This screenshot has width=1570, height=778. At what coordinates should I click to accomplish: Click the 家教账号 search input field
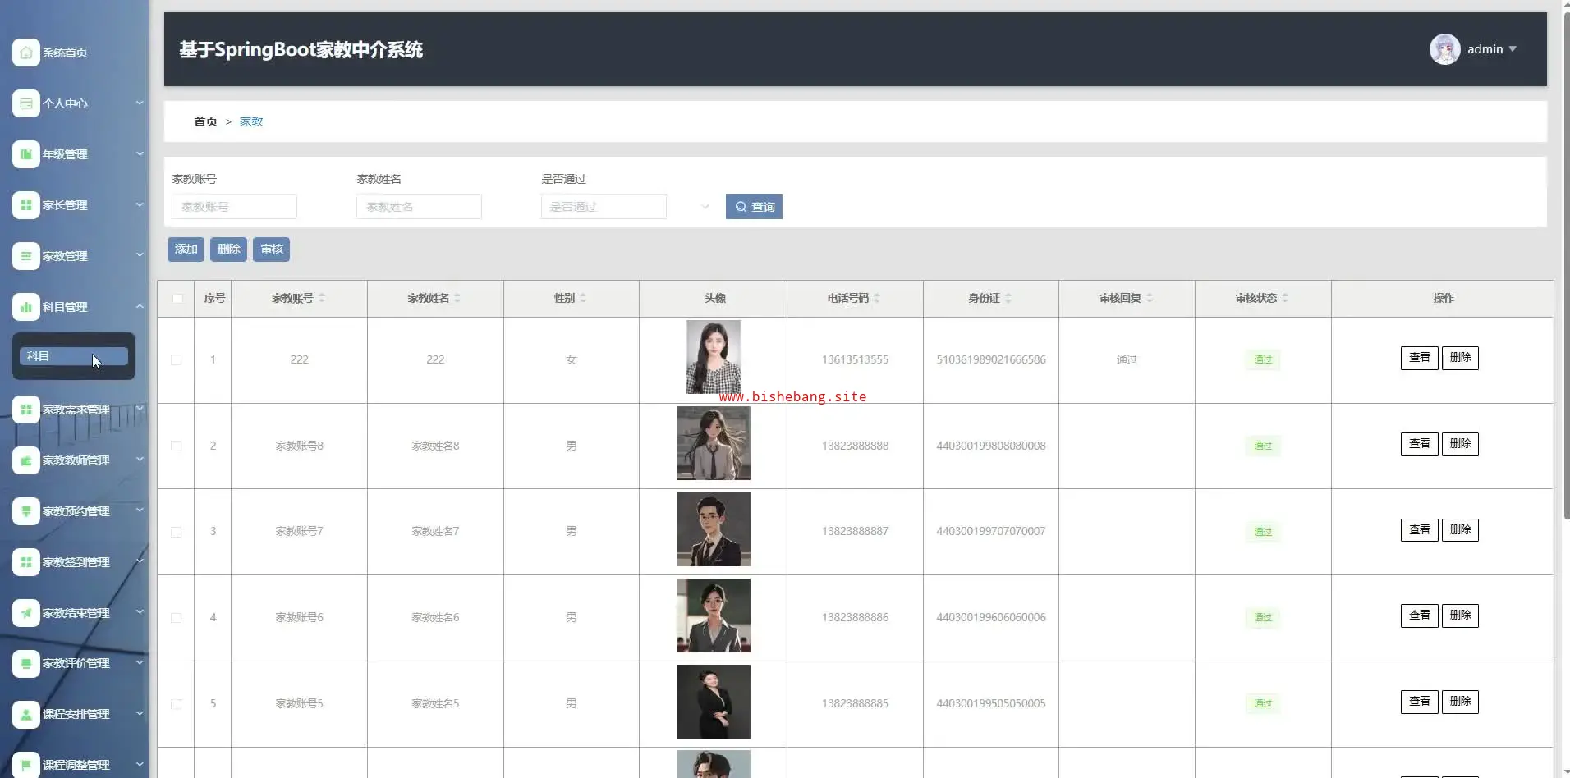(x=234, y=207)
